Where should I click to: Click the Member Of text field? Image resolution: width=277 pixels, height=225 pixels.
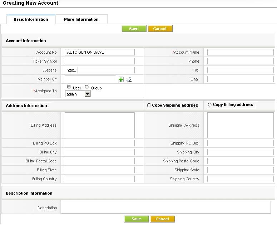(x=90, y=79)
